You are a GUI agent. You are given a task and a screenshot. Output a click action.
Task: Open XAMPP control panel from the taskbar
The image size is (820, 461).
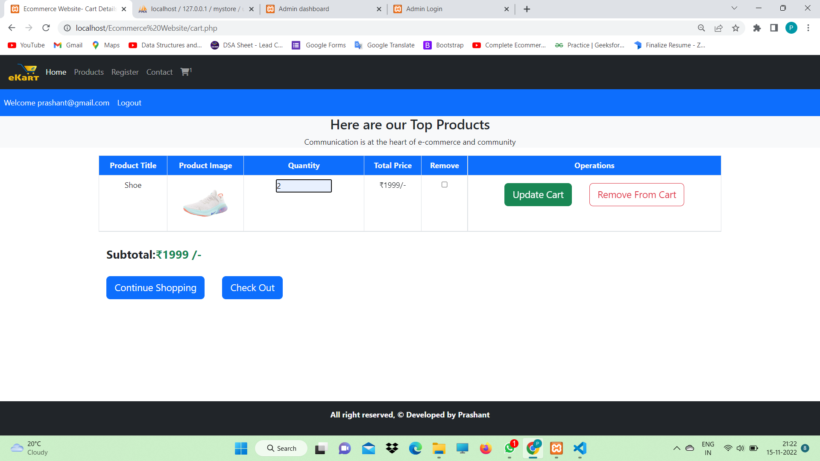tap(556, 448)
